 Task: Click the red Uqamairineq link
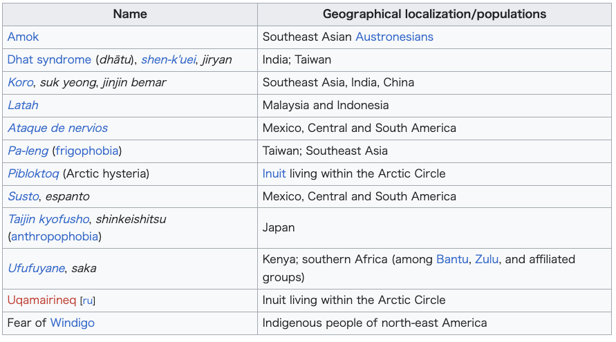pos(41,300)
